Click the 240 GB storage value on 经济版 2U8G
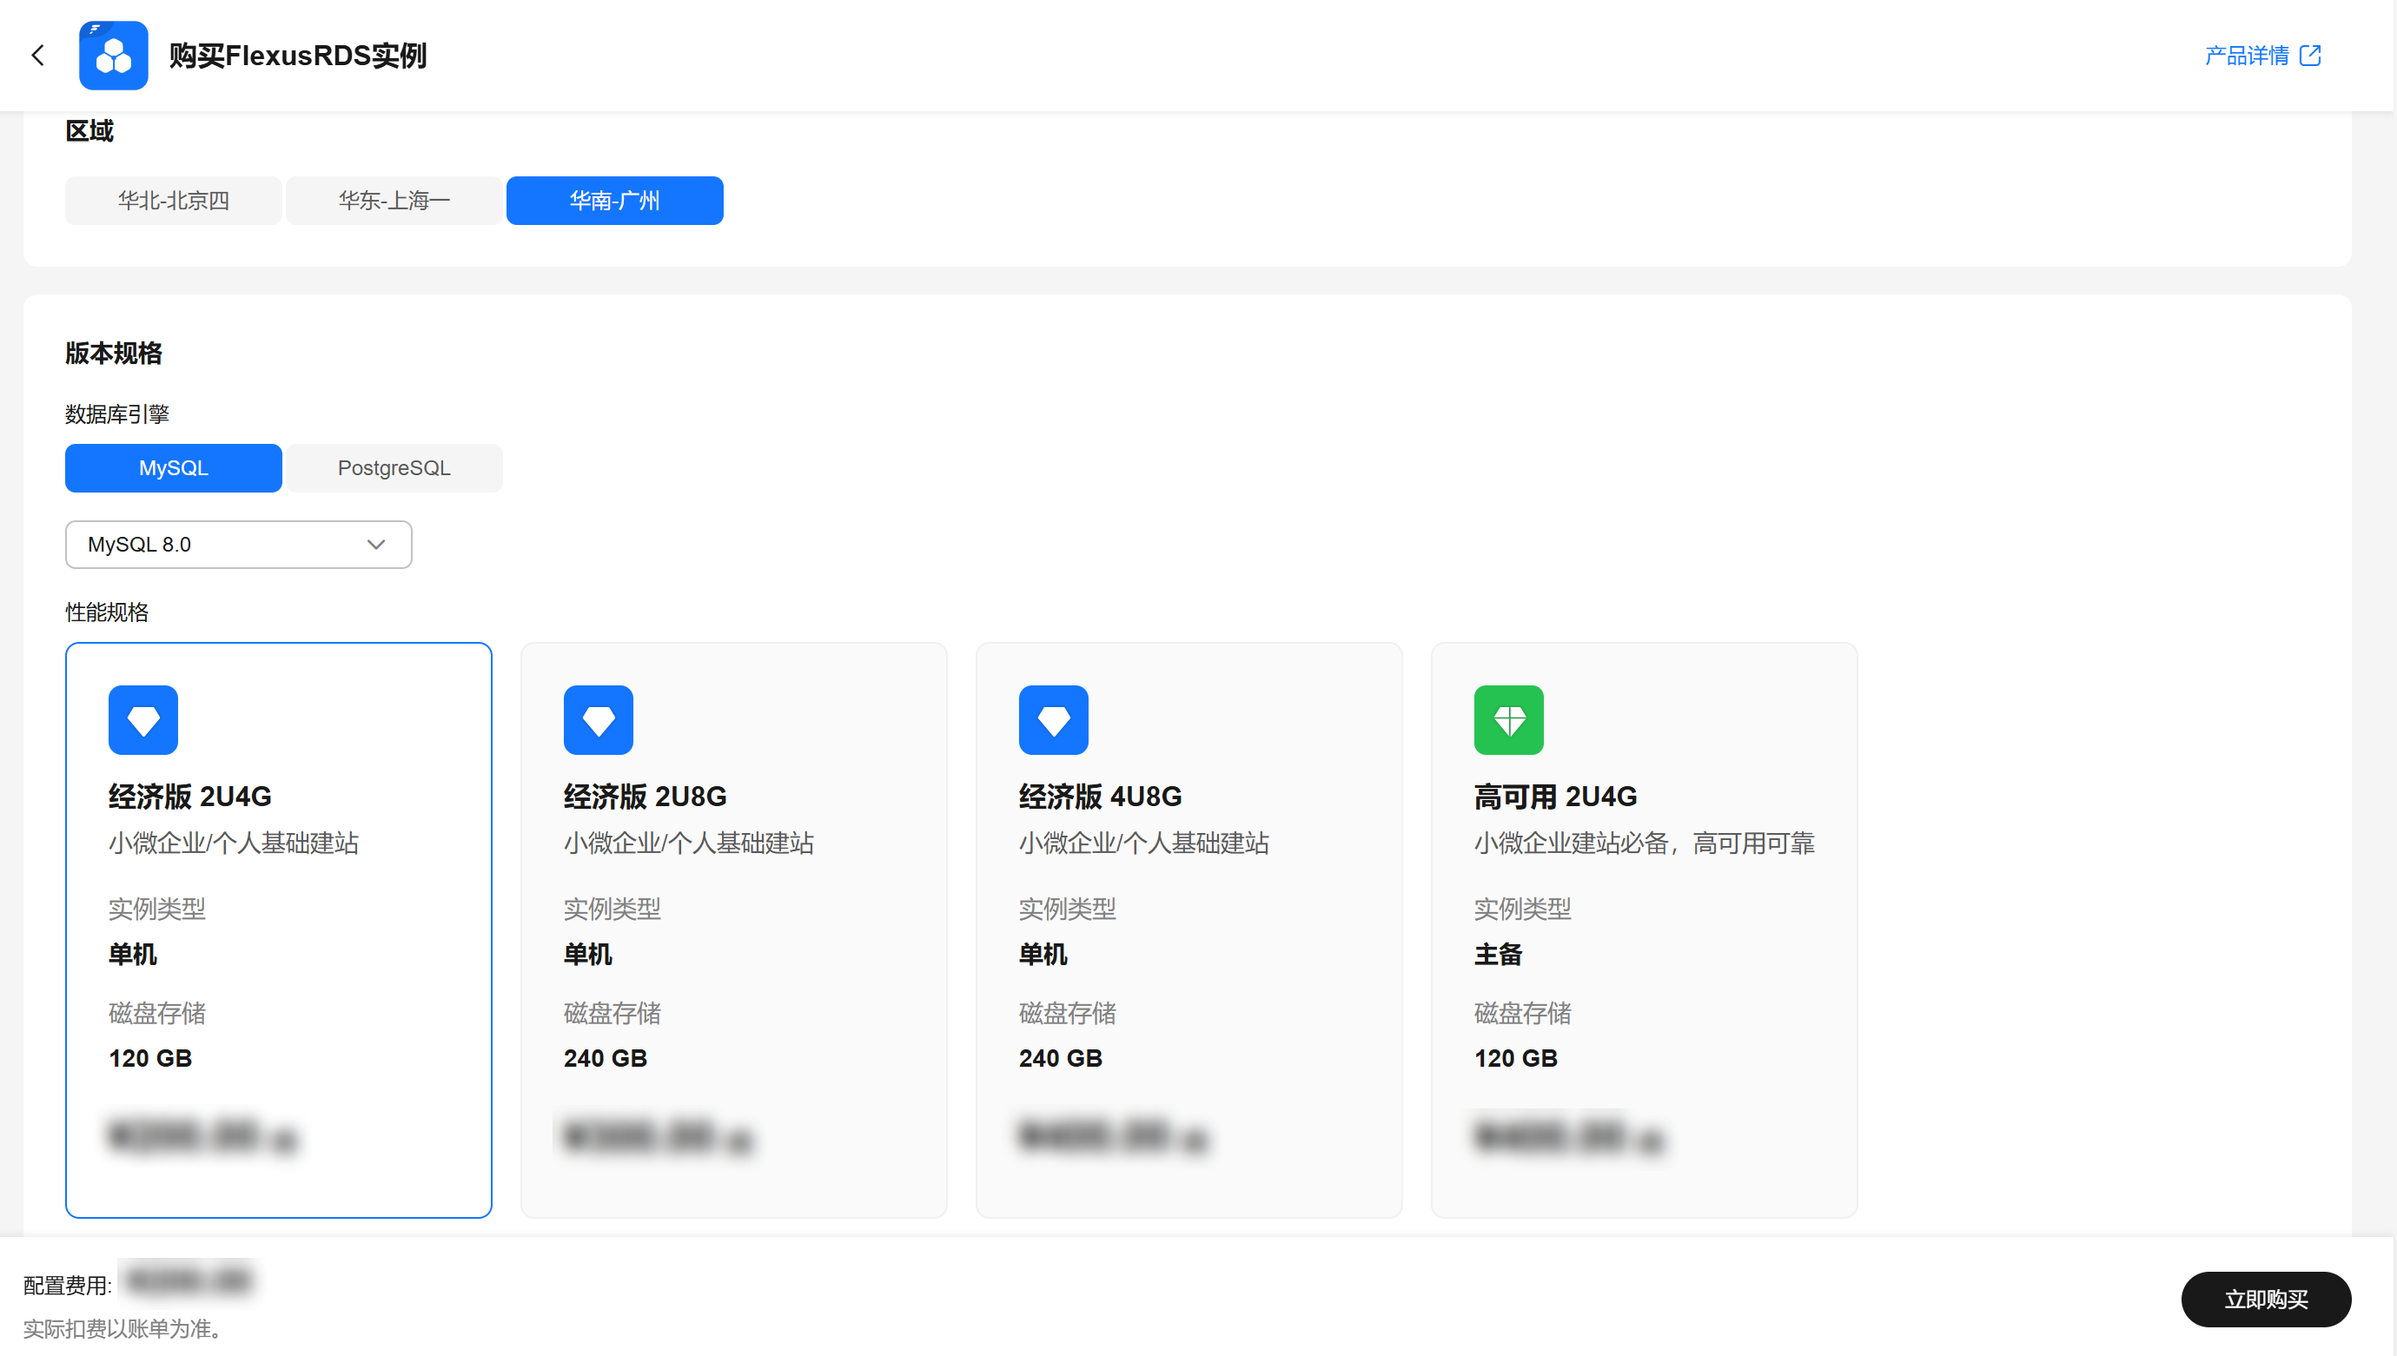 tap(606, 1059)
